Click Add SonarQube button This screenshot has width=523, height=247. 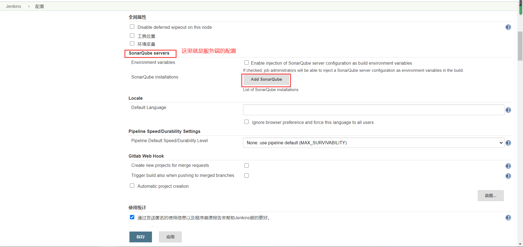click(x=266, y=79)
